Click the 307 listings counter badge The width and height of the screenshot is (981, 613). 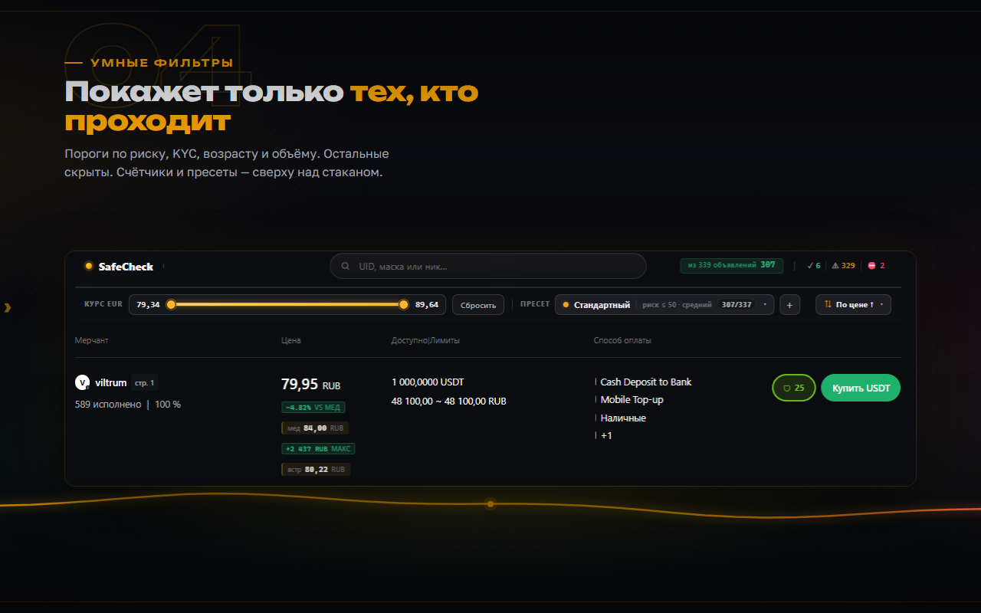[x=732, y=265]
